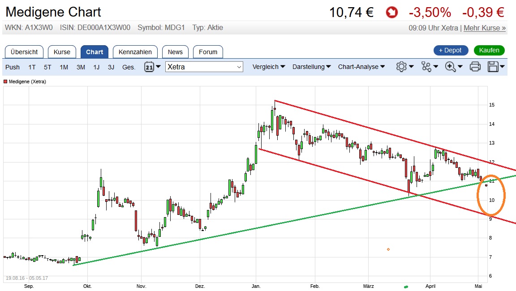Click the WKN: A1X3W0 text
This screenshot has height=291, width=516.
click(29, 28)
